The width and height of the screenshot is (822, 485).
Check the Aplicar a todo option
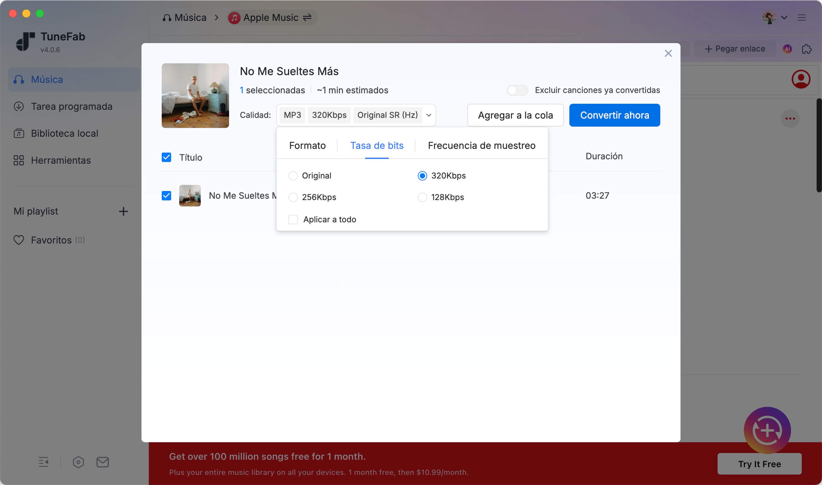[x=293, y=219]
